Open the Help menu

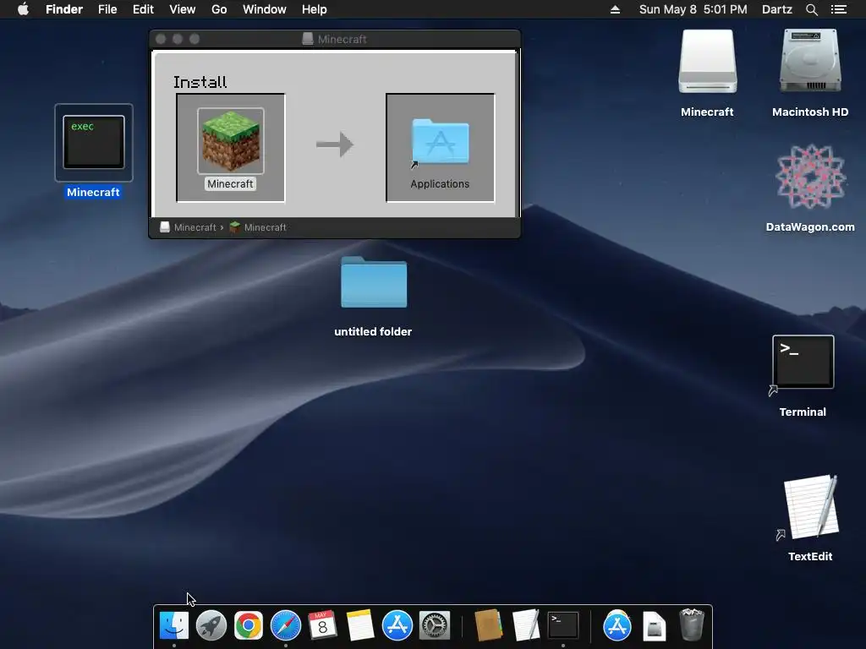click(315, 9)
